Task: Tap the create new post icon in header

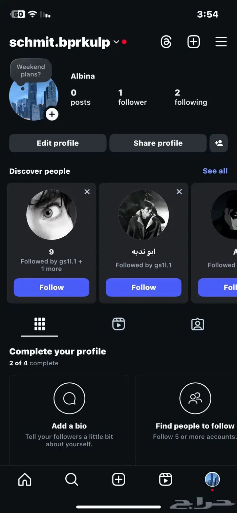Action: point(194,42)
